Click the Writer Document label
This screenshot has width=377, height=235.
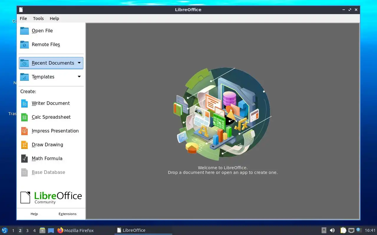pyautogui.click(x=51, y=103)
